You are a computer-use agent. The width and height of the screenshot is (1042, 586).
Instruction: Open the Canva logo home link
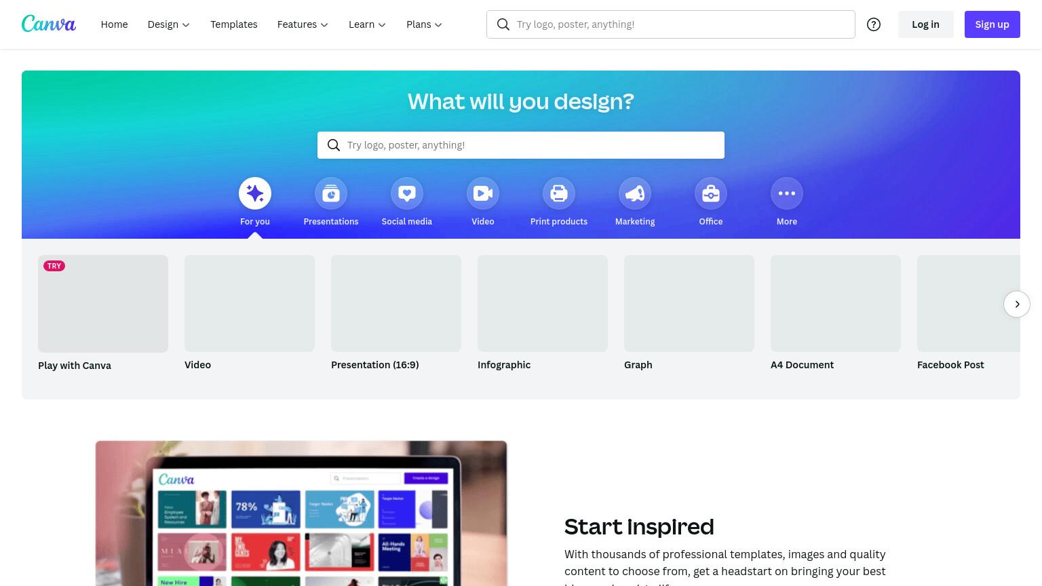(x=49, y=24)
